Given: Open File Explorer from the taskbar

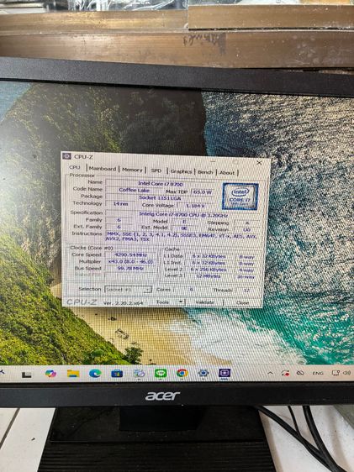Looking at the screenshot, I should tap(73, 374).
